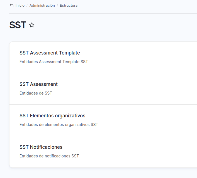Viewport: 197px width, 178px height.
Task: Click 'Entidades de notificaciones SST' description
Action: (x=49, y=156)
